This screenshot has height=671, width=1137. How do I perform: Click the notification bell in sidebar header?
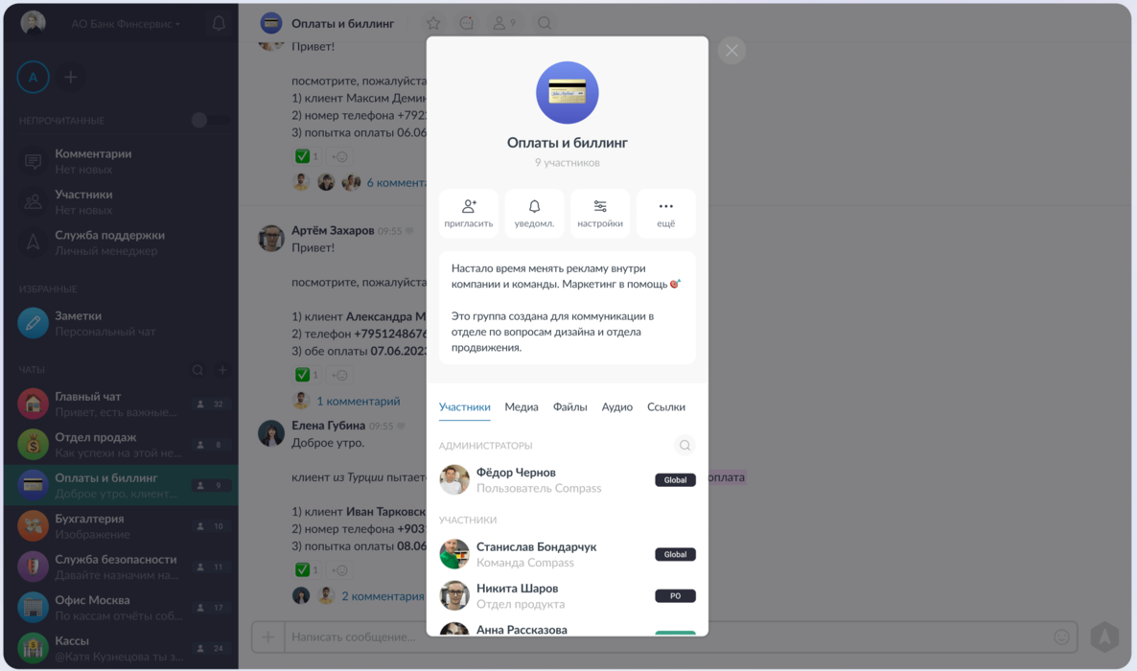[219, 23]
